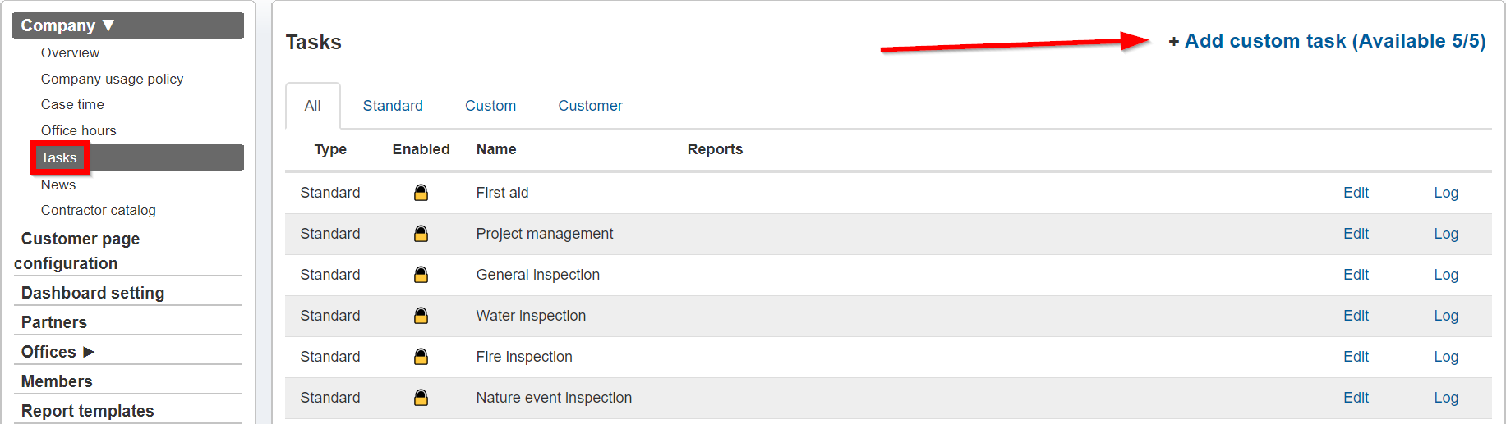Add a custom task
The width and height of the screenshot is (1506, 424).
click(1326, 41)
